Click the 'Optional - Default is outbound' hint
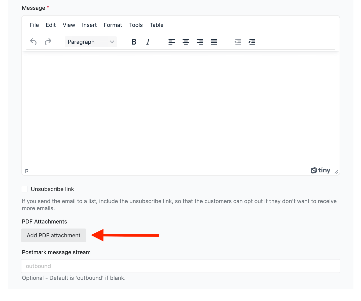 click(74, 278)
